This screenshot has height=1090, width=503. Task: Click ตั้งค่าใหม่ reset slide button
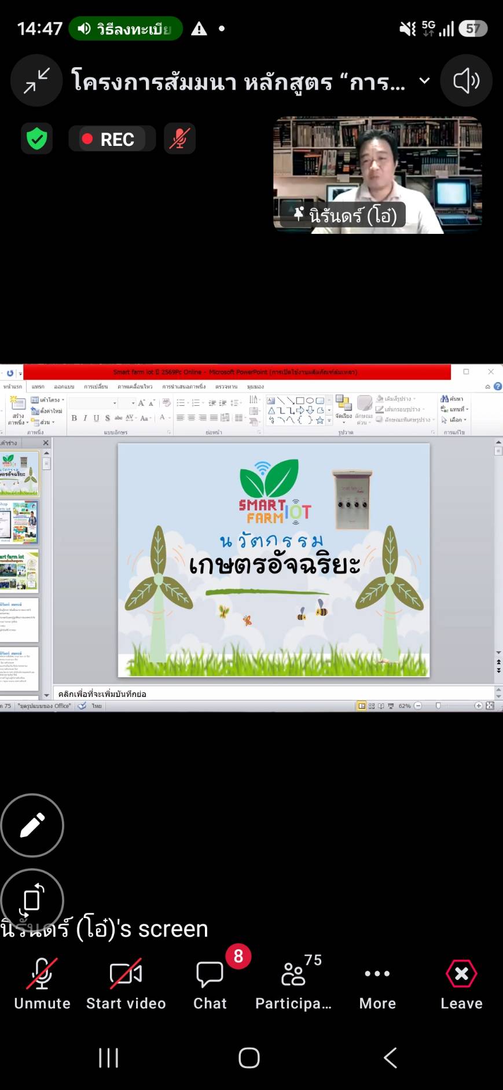(47, 411)
